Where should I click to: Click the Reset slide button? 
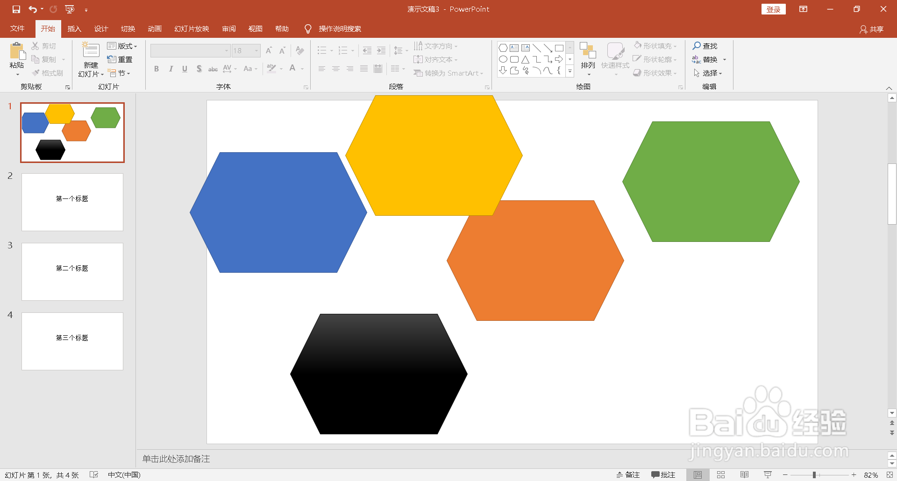coord(120,59)
